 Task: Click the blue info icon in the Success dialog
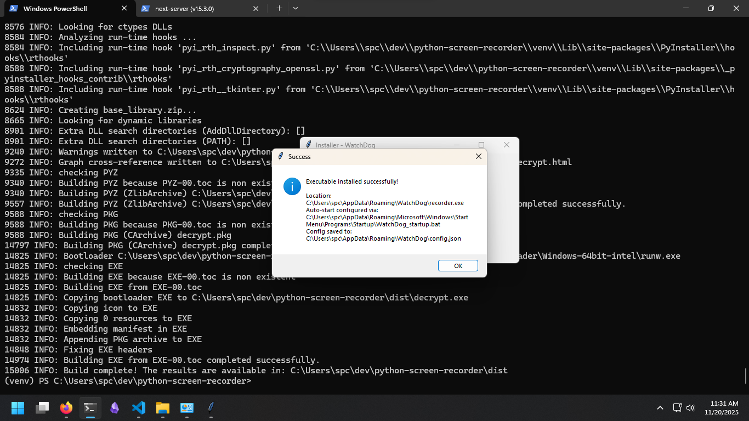(x=292, y=186)
